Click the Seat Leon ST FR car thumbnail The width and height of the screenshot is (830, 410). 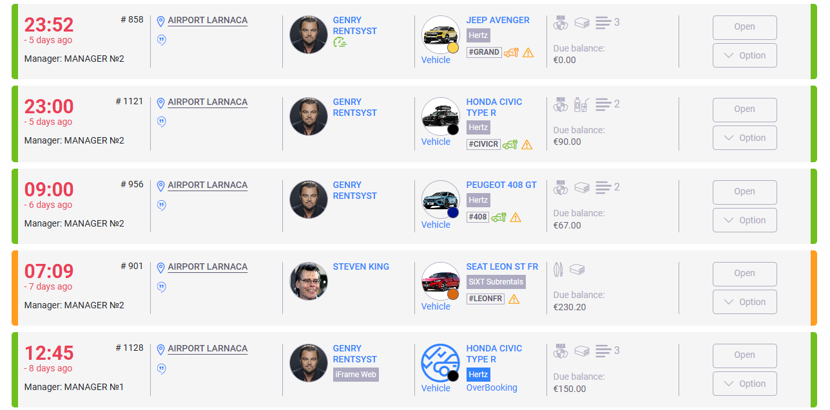[x=439, y=281]
